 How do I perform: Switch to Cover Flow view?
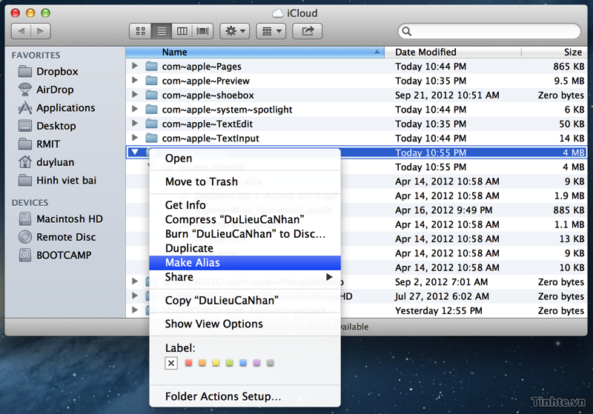pos(202,31)
